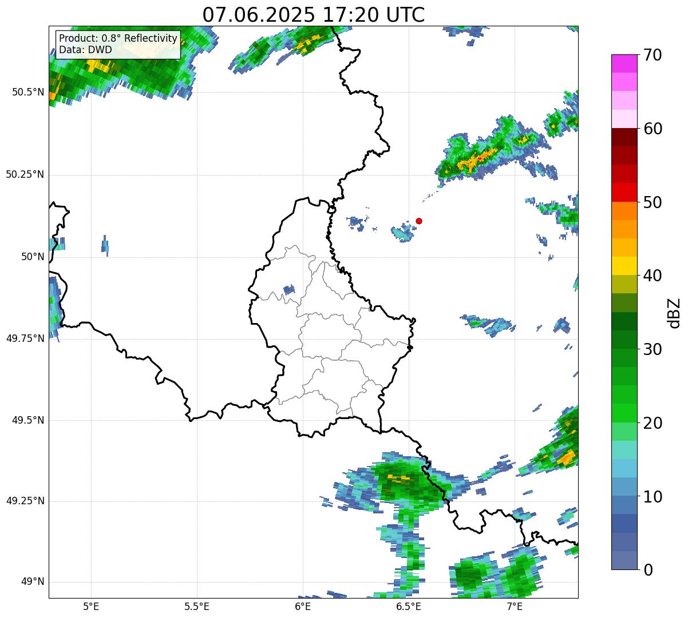Screen dimensions: 688x618
Task: Click the 50.5°N latitude label
Action: coord(28,92)
